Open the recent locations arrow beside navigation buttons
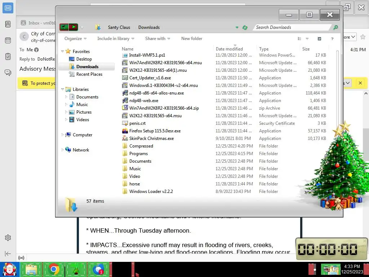The width and height of the screenshot is (369, 277). (82, 27)
